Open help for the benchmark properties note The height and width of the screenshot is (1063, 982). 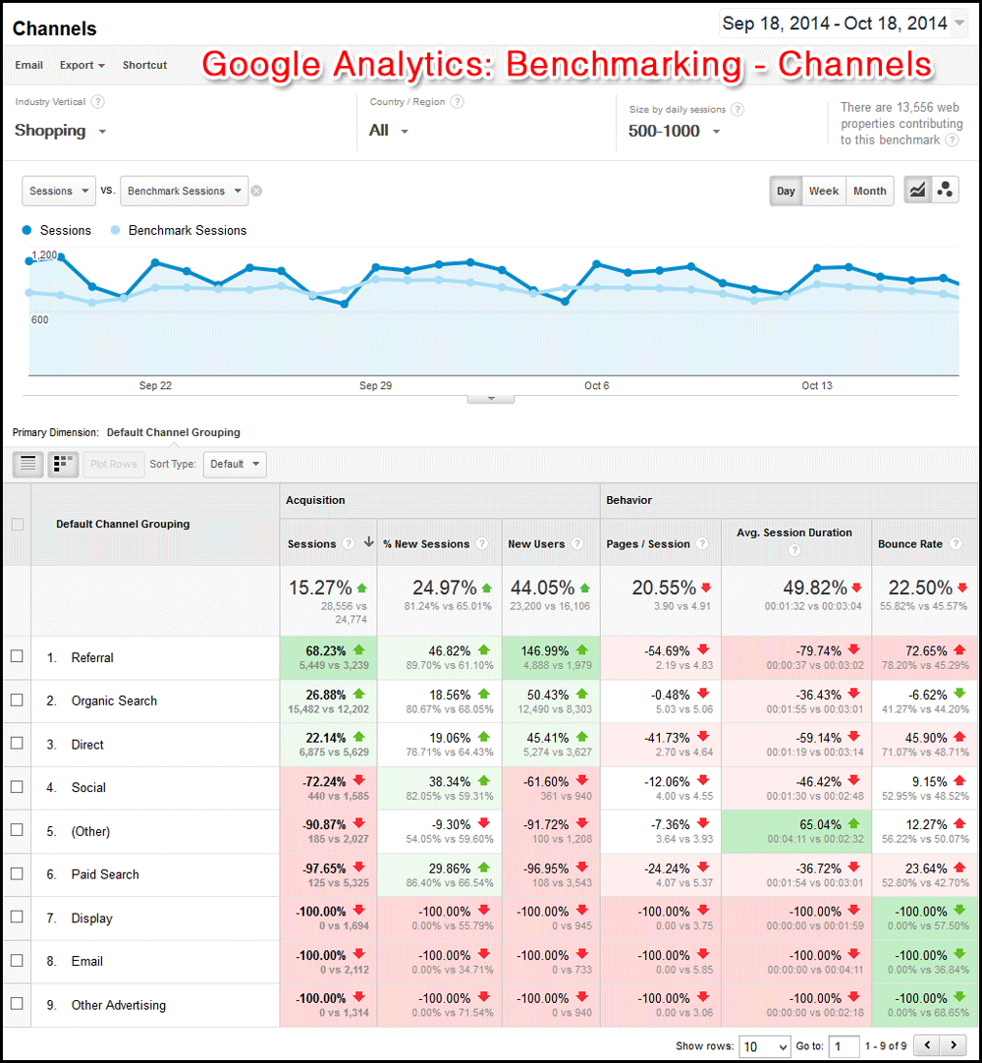click(953, 140)
